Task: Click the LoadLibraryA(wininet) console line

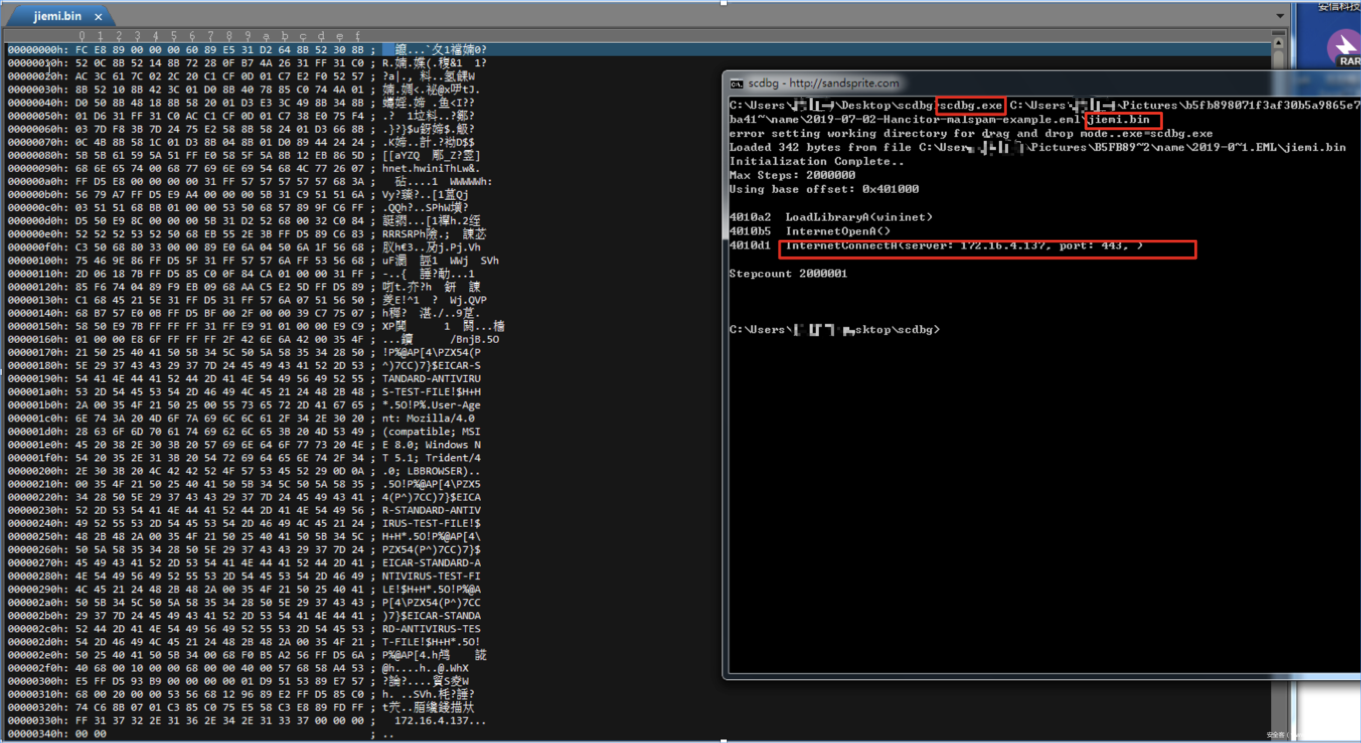Action: (x=858, y=217)
